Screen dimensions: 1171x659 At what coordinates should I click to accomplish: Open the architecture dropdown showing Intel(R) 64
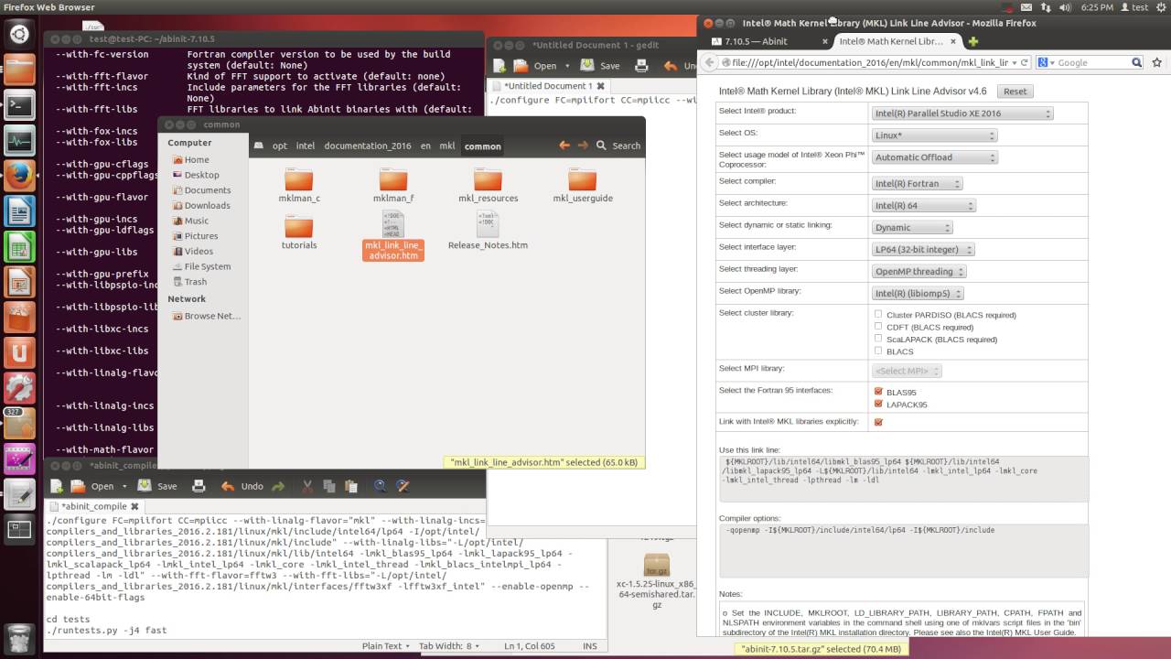[924, 205]
